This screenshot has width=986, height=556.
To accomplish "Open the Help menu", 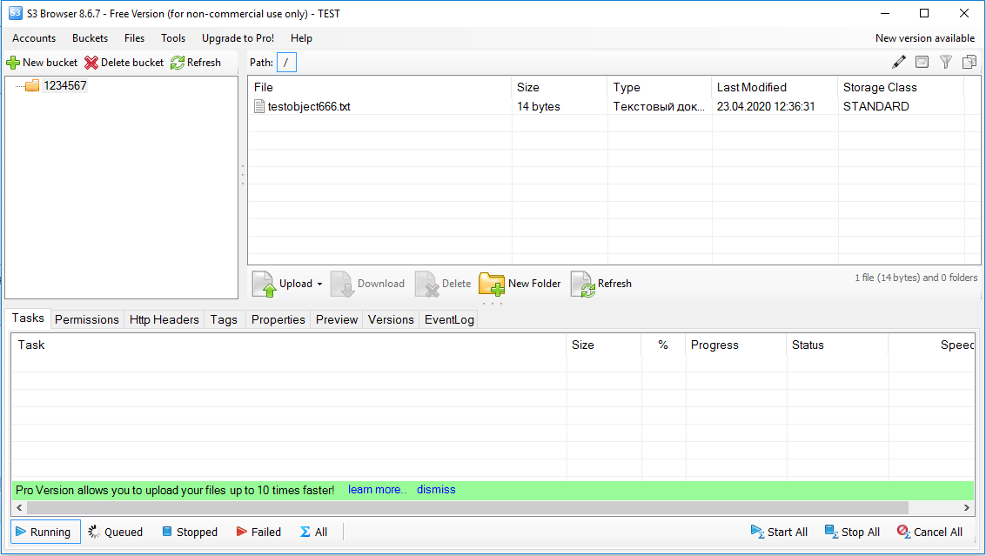I will coord(301,38).
